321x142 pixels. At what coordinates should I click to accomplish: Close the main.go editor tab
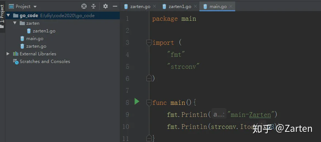[231, 6]
